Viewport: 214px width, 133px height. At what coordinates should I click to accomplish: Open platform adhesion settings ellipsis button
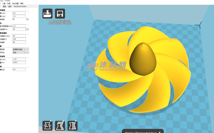(x=28, y=52)
